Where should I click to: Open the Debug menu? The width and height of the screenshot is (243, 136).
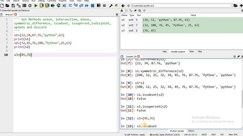[x=41, y=1]
